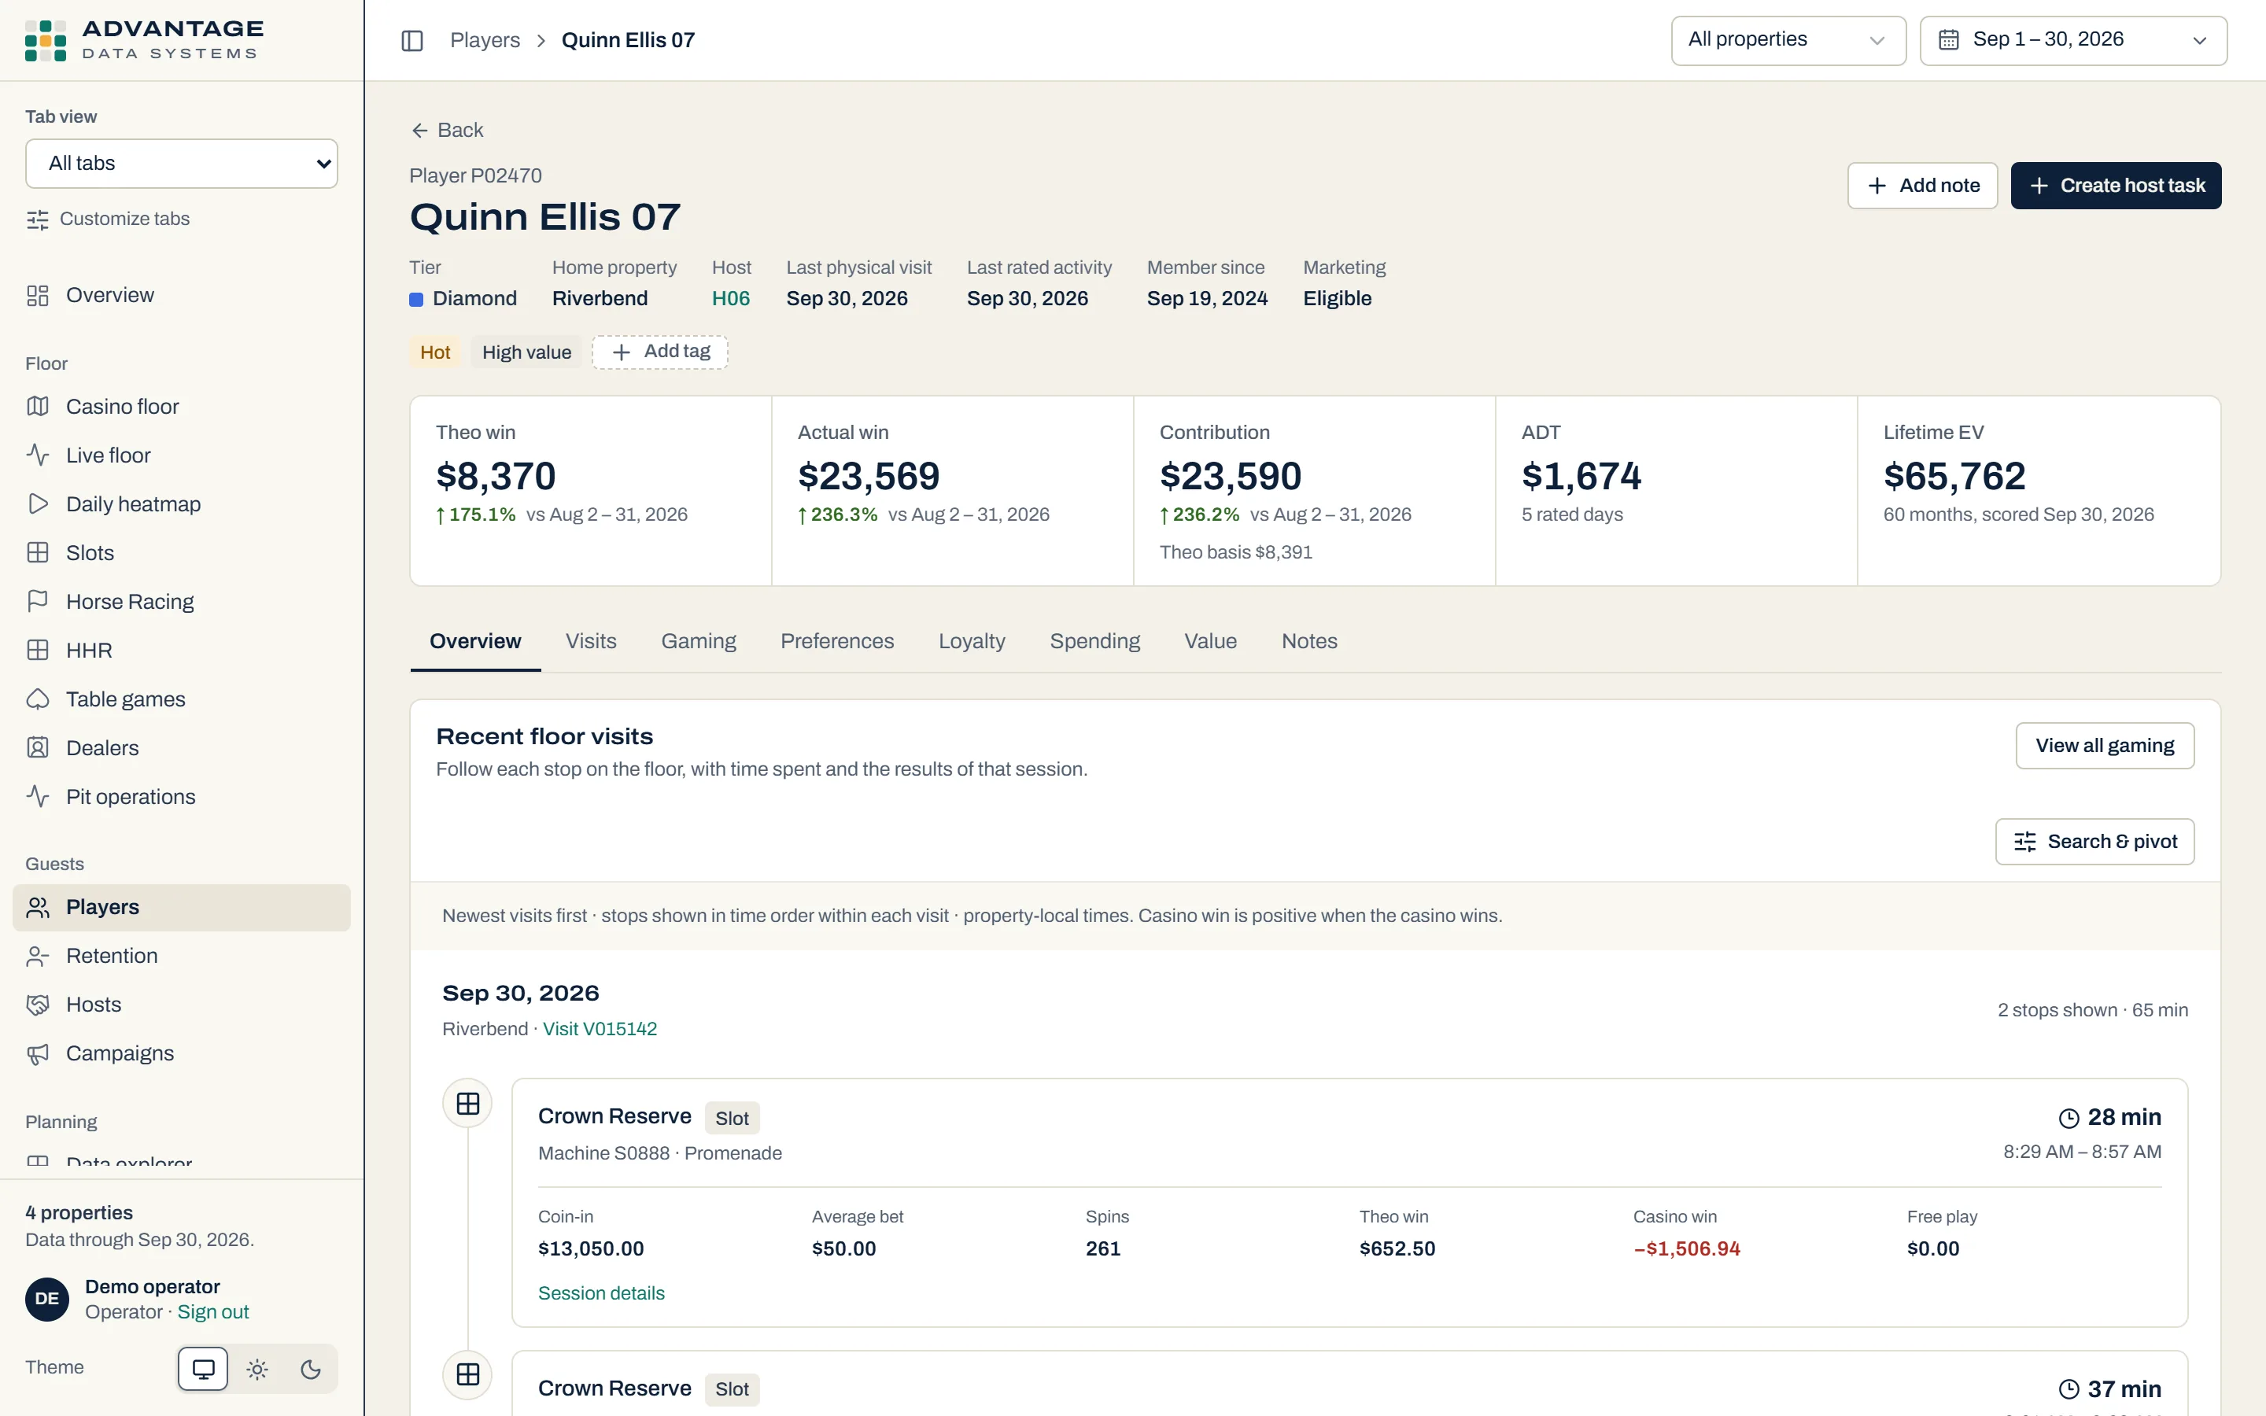Image resolution: width=2266 pixels, height=1416 pixels.
Task: Open HHR in sidebar
Action: (182, 650)
